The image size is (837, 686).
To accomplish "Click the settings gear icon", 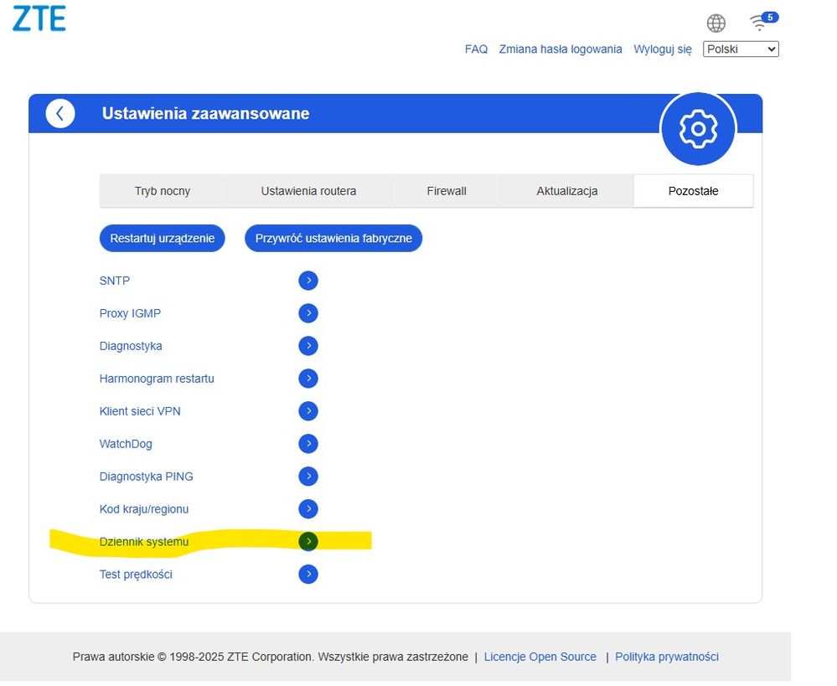I will 698,128.
